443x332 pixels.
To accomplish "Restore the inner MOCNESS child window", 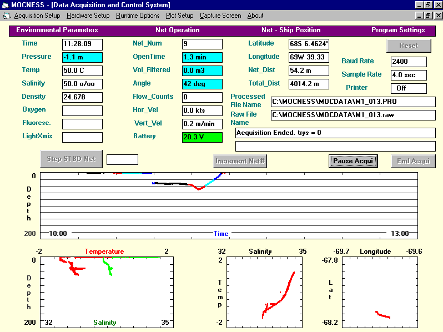I will 429,16.
